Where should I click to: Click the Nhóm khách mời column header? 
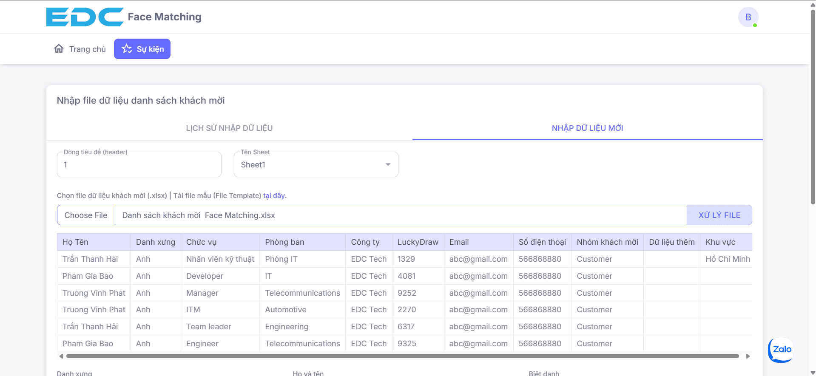click(x=607, y=242)
